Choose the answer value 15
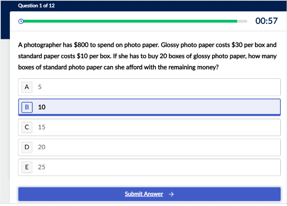 click(x=41, y=127)
